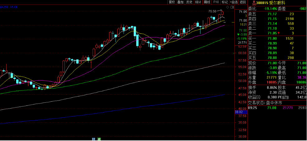
Task: Click the green down triangle beside -3.89
Action: coord(238,34)
